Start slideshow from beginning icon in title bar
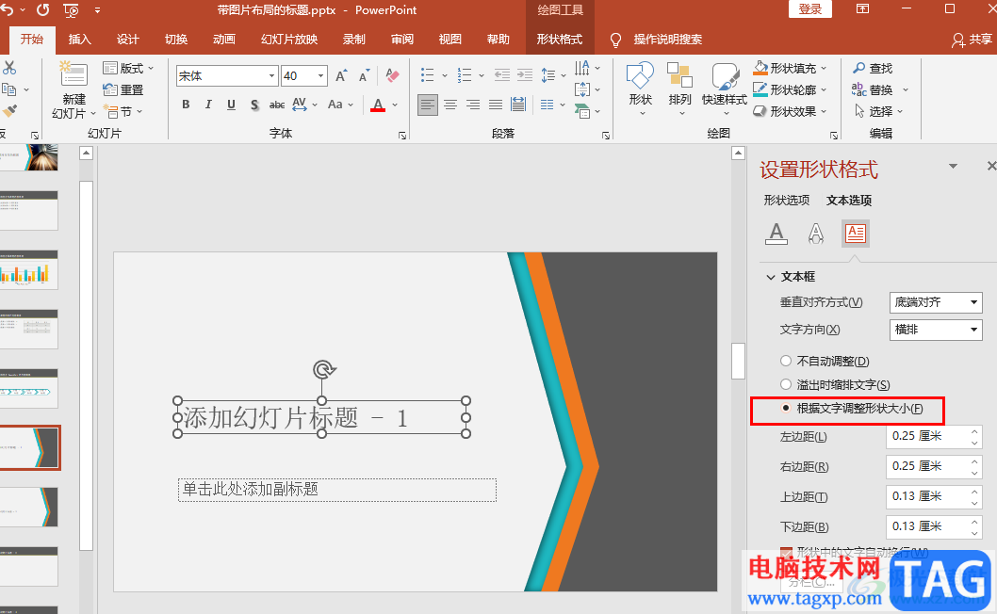This screenshot has width=997, height=614. pyautogui.click(x=72, y=10)
